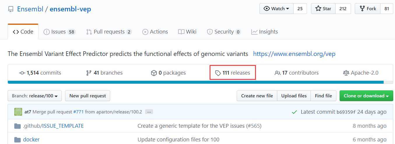View the 1,514 commits history
The image size is (395, 144).
point(40,73)
